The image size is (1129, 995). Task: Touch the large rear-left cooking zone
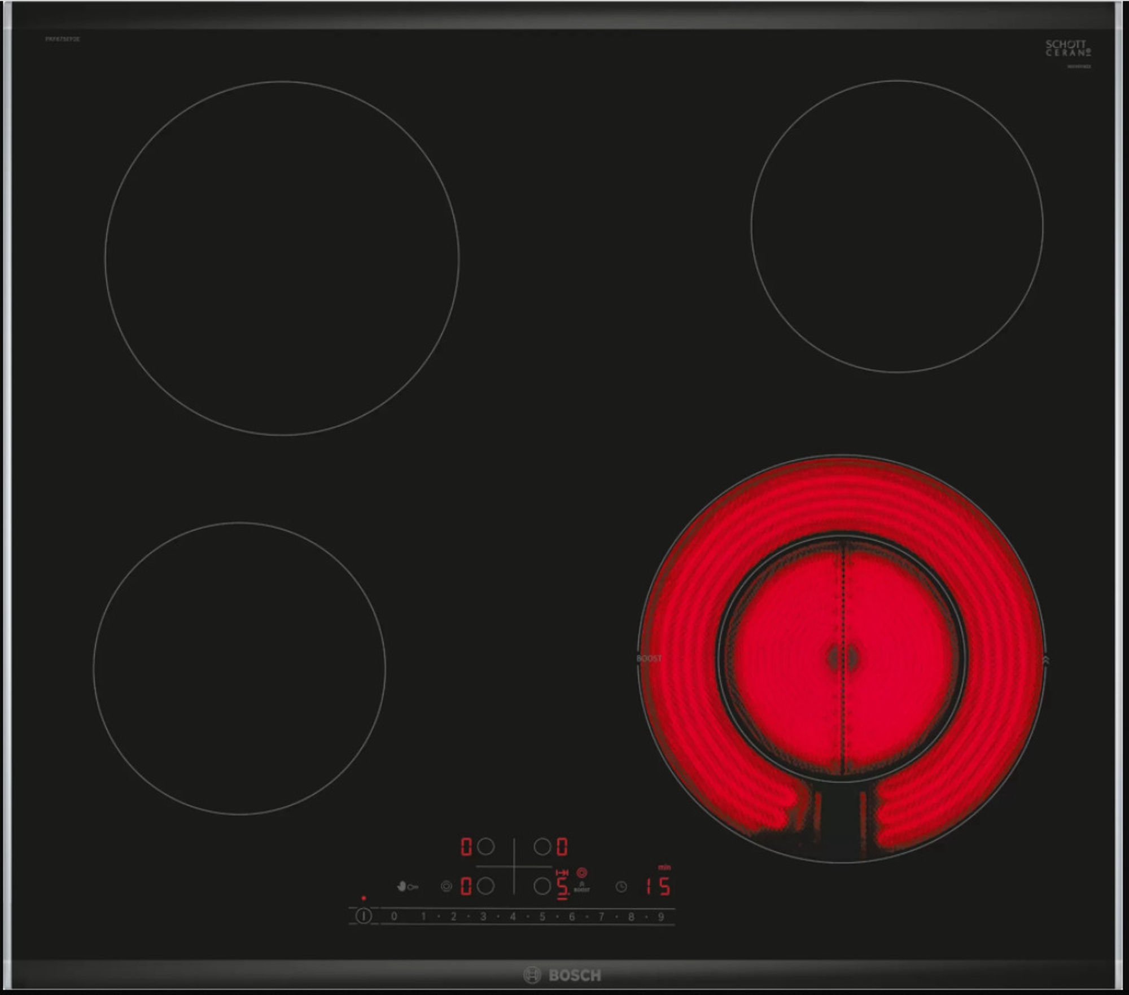tap(282, 258)
